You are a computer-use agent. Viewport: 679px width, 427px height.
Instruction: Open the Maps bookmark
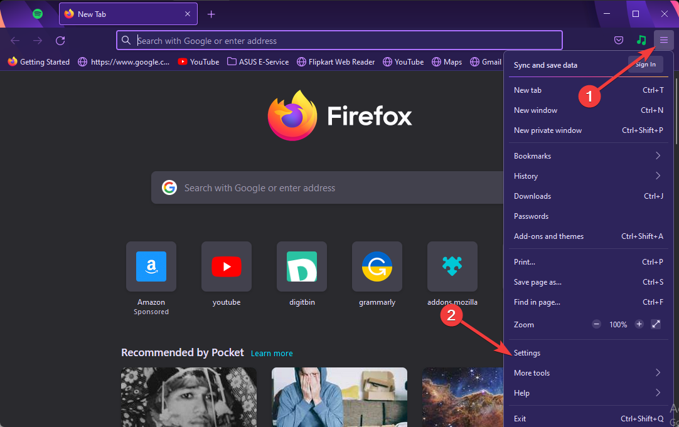tap(447, 62)
